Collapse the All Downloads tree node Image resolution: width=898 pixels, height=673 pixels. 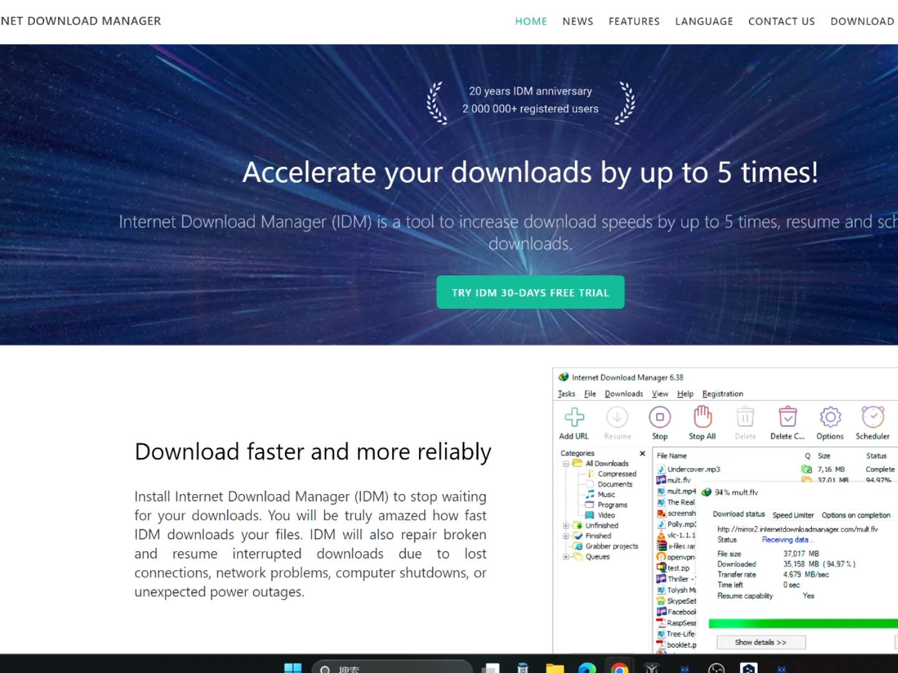click(x=566, y=464)
